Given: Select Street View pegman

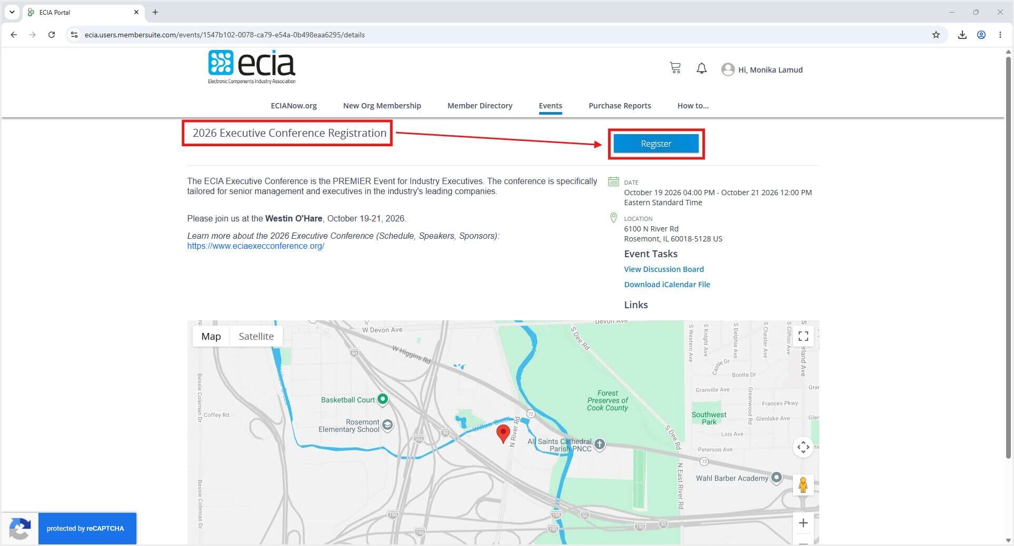Looking at the screenshot, I should pyautogui.click(x=803, y=484).
